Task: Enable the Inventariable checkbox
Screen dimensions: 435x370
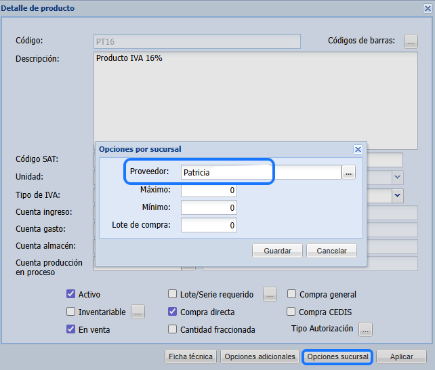Action: coord(70,312)
